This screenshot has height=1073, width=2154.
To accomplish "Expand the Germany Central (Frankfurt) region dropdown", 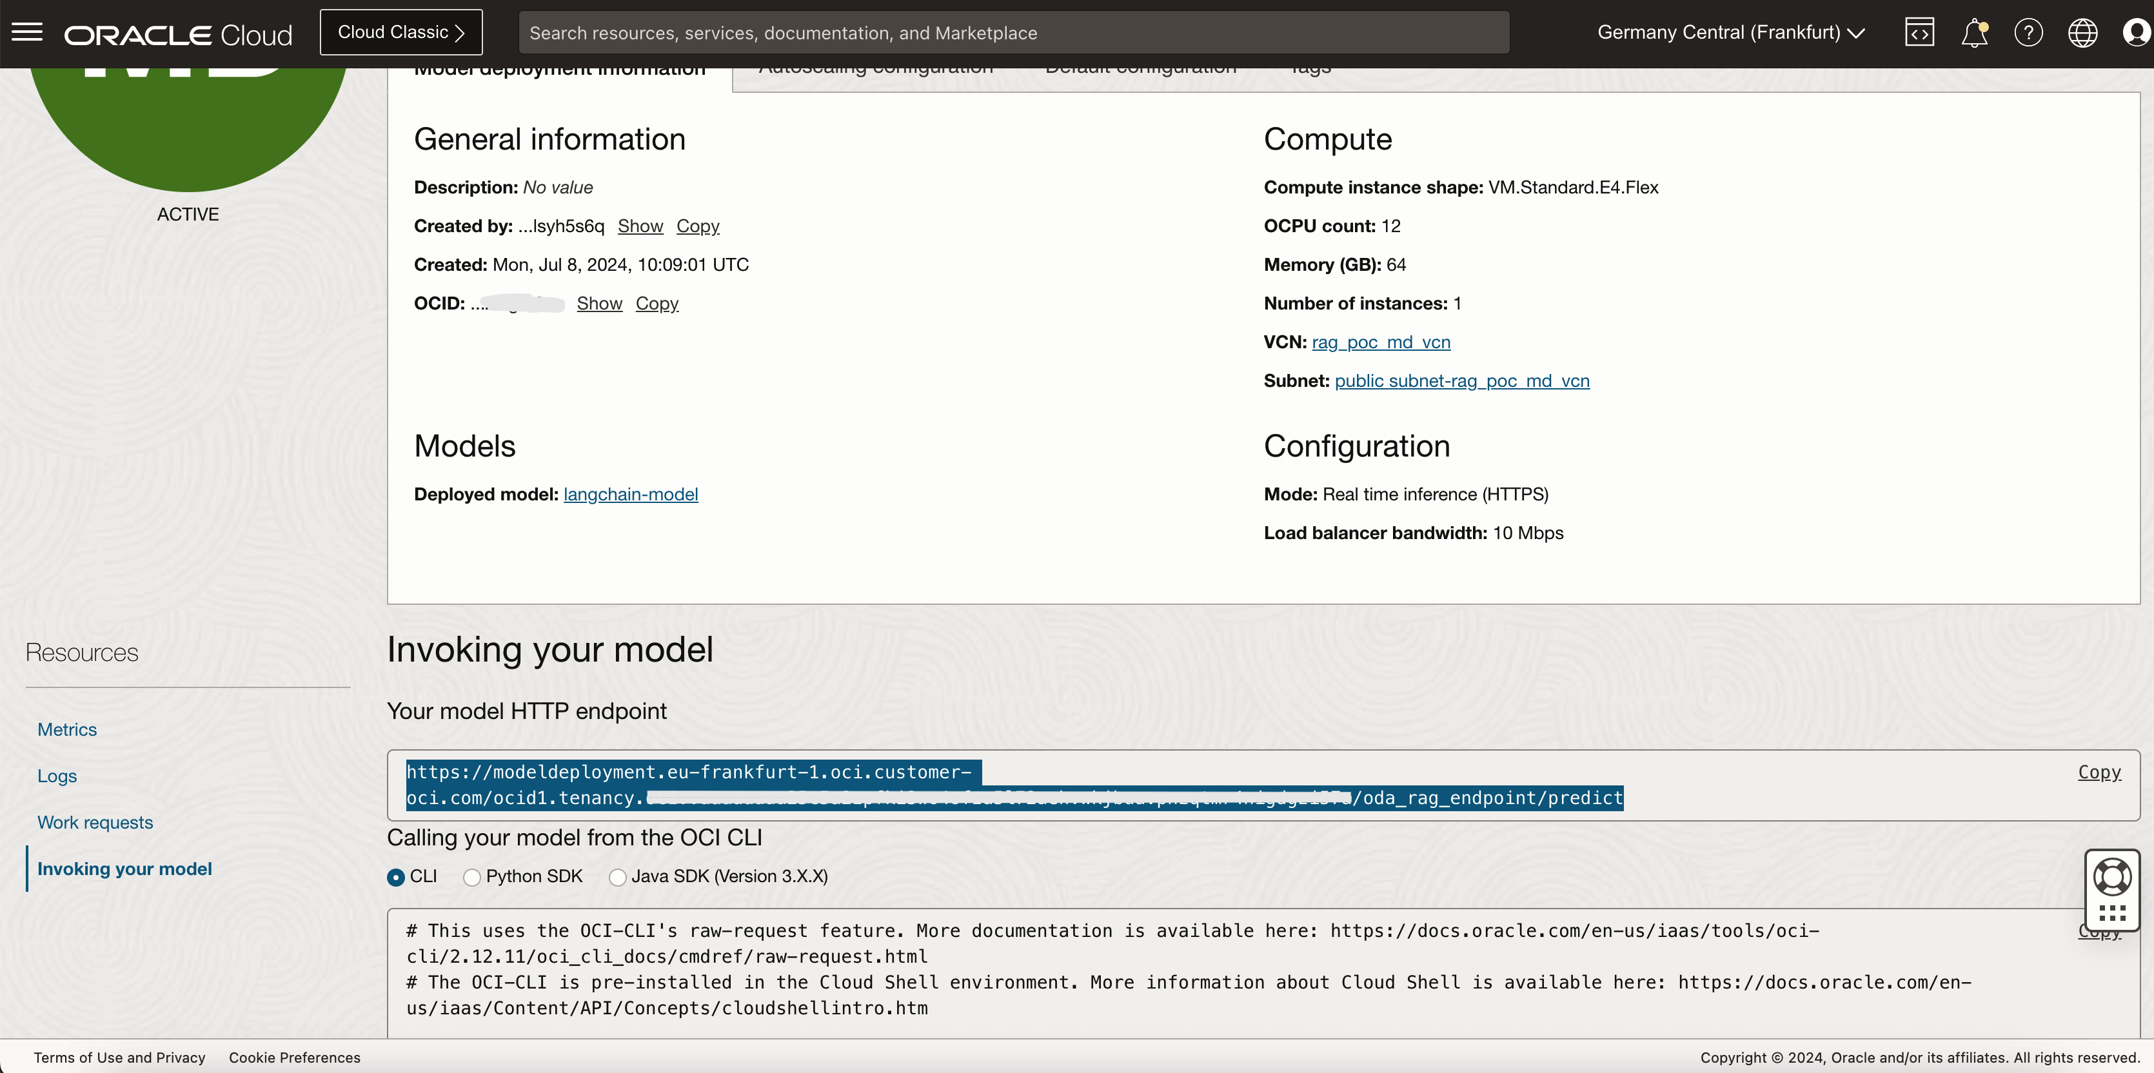I will click(x=1731, y=33).
